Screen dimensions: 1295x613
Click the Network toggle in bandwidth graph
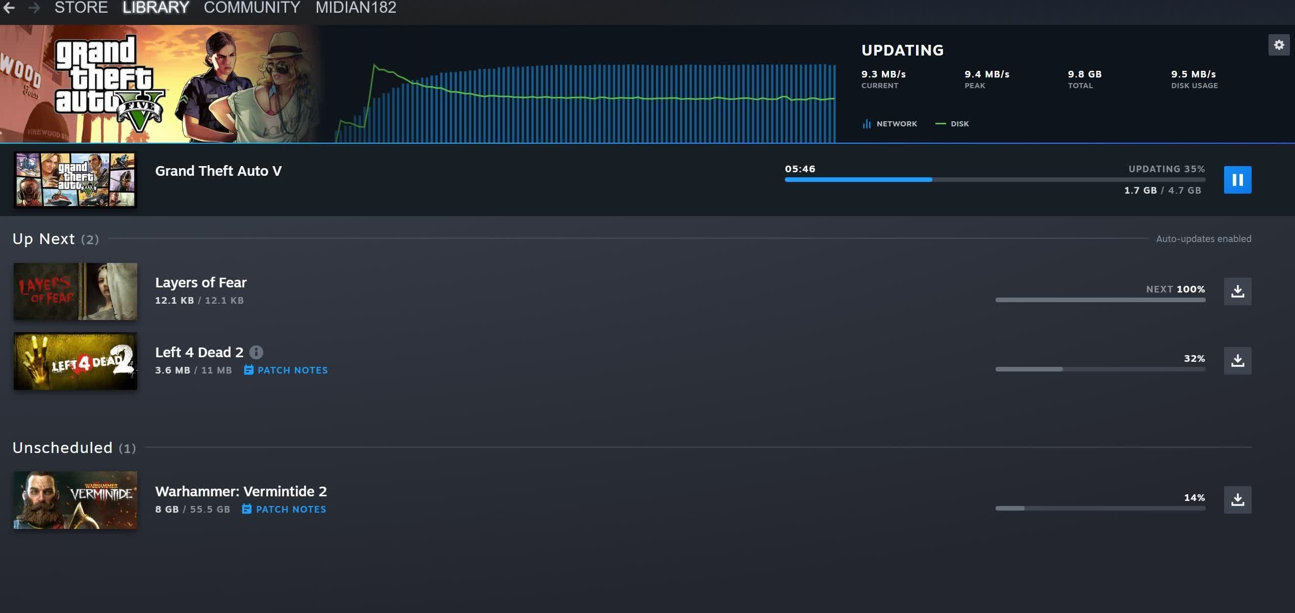[x=888, y=124]
